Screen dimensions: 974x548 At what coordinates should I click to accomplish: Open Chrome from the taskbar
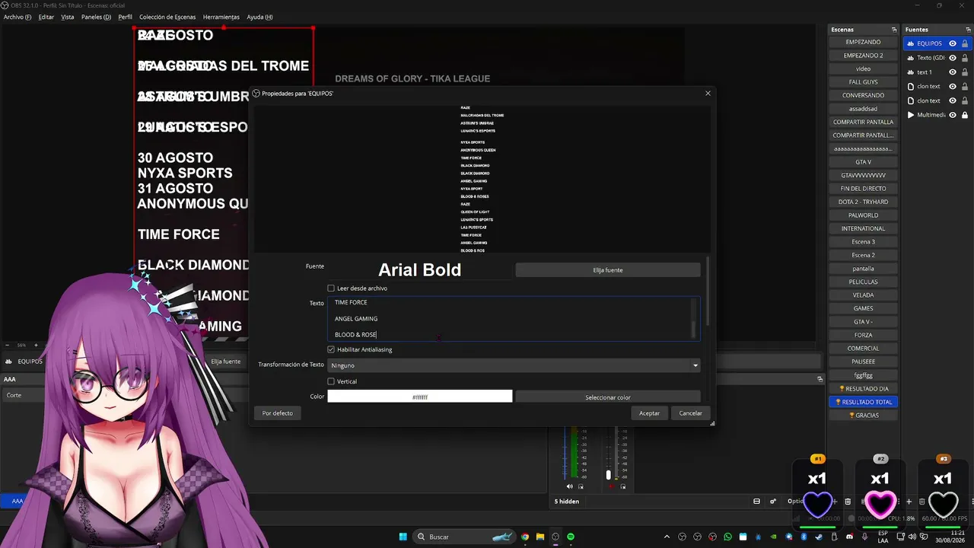click(525, 537)
